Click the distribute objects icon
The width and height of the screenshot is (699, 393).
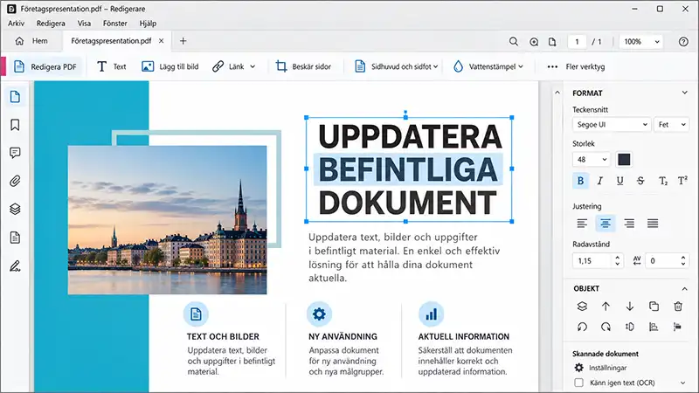click(x=678, y=327)
